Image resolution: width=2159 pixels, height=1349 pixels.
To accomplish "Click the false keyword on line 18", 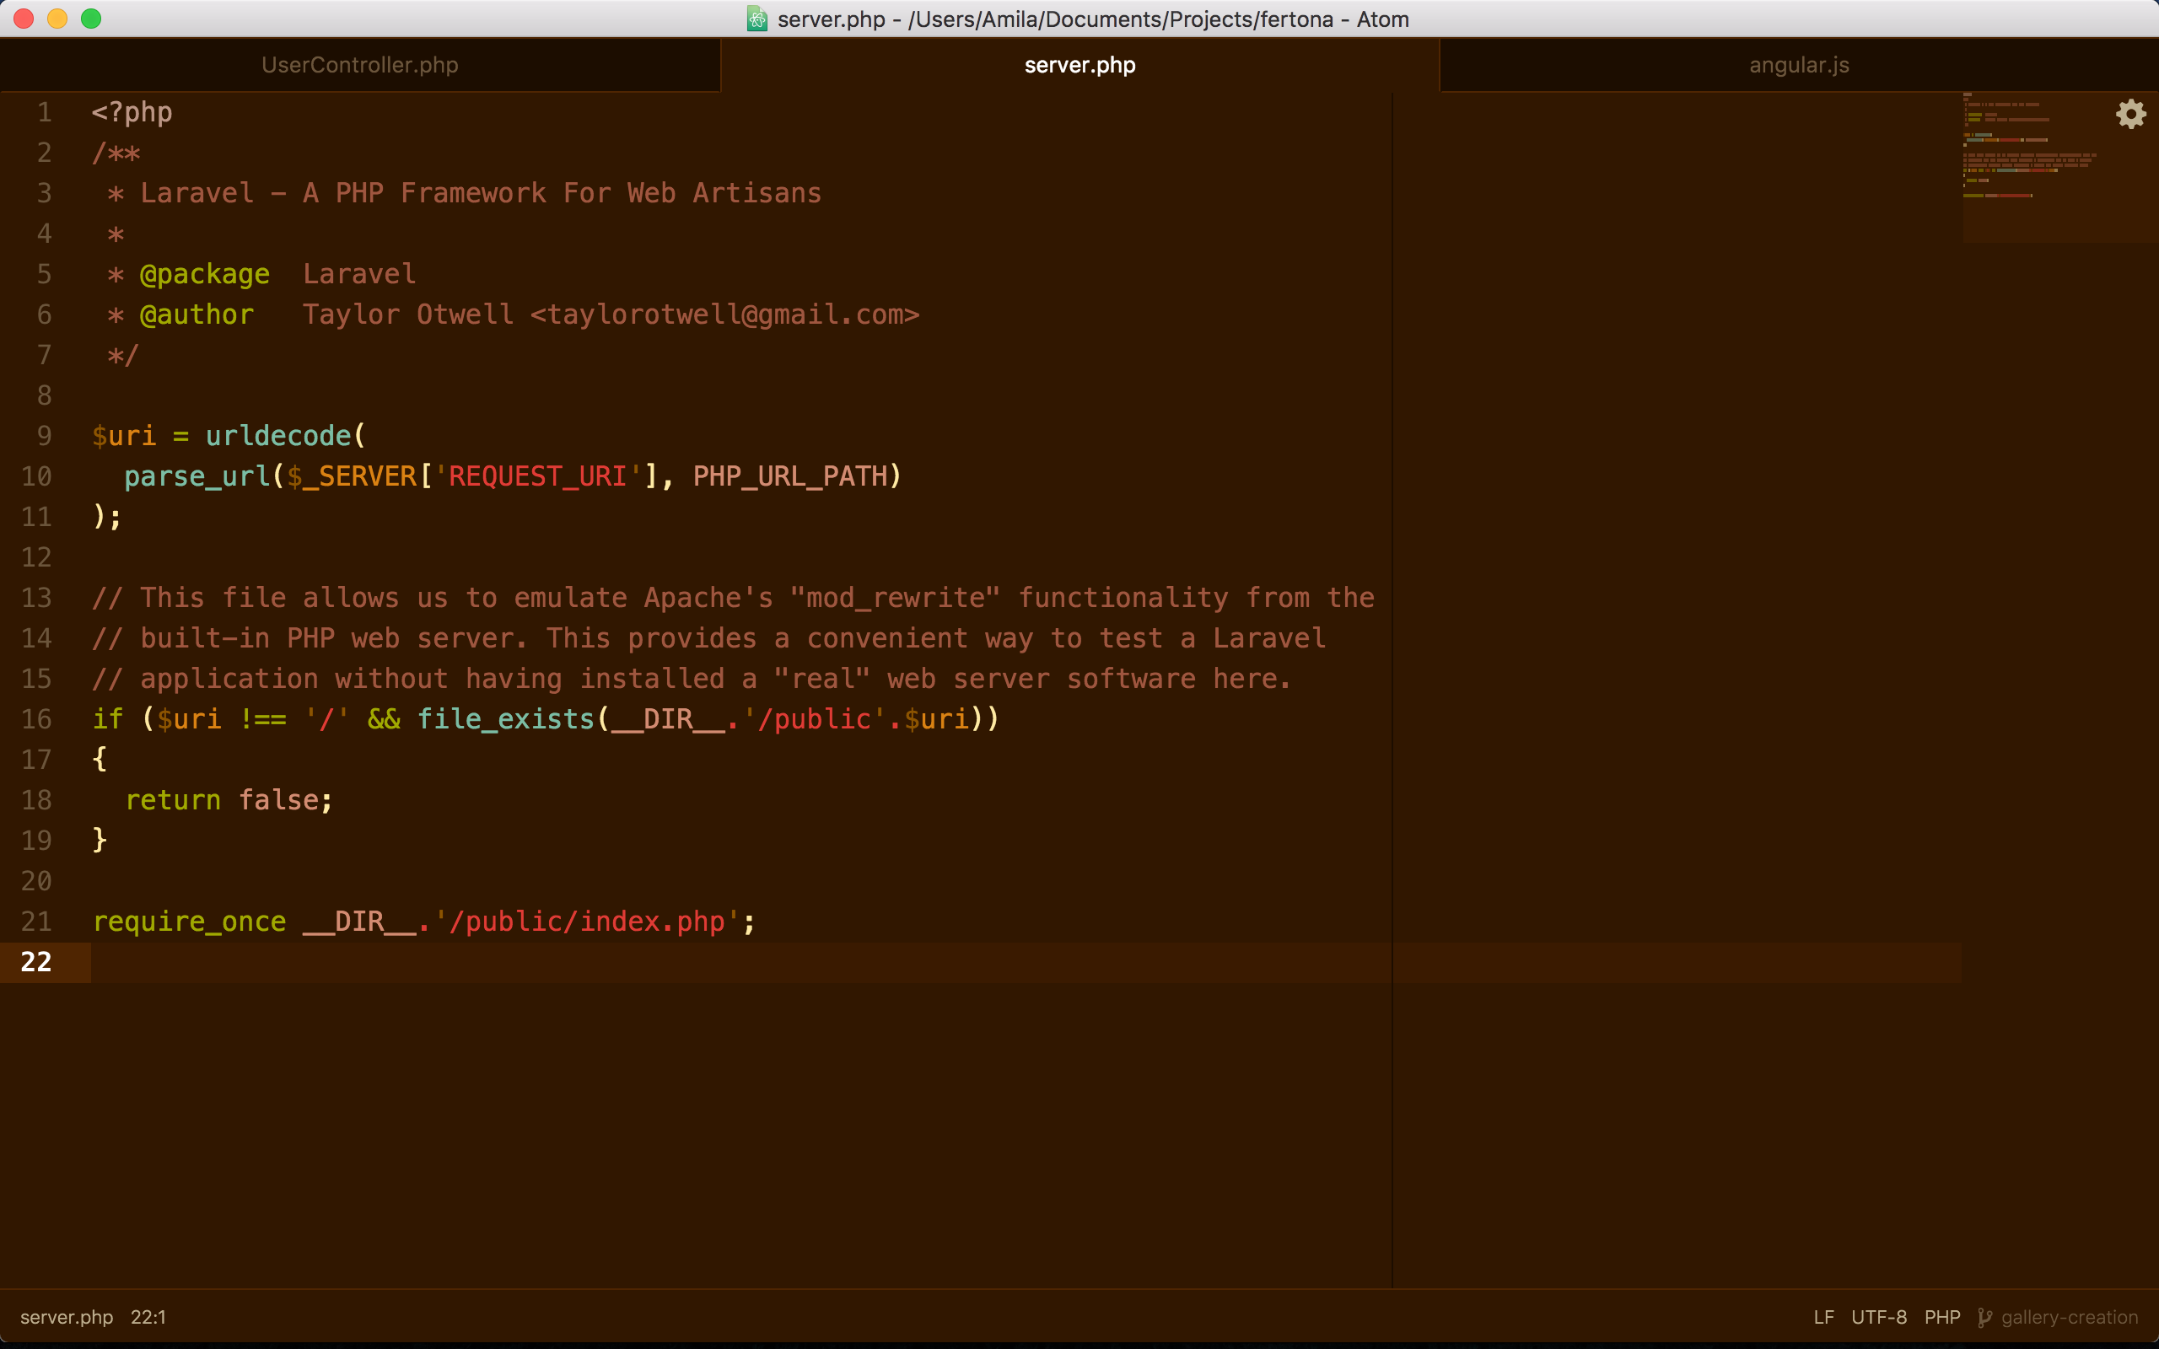I will point(278,799).
